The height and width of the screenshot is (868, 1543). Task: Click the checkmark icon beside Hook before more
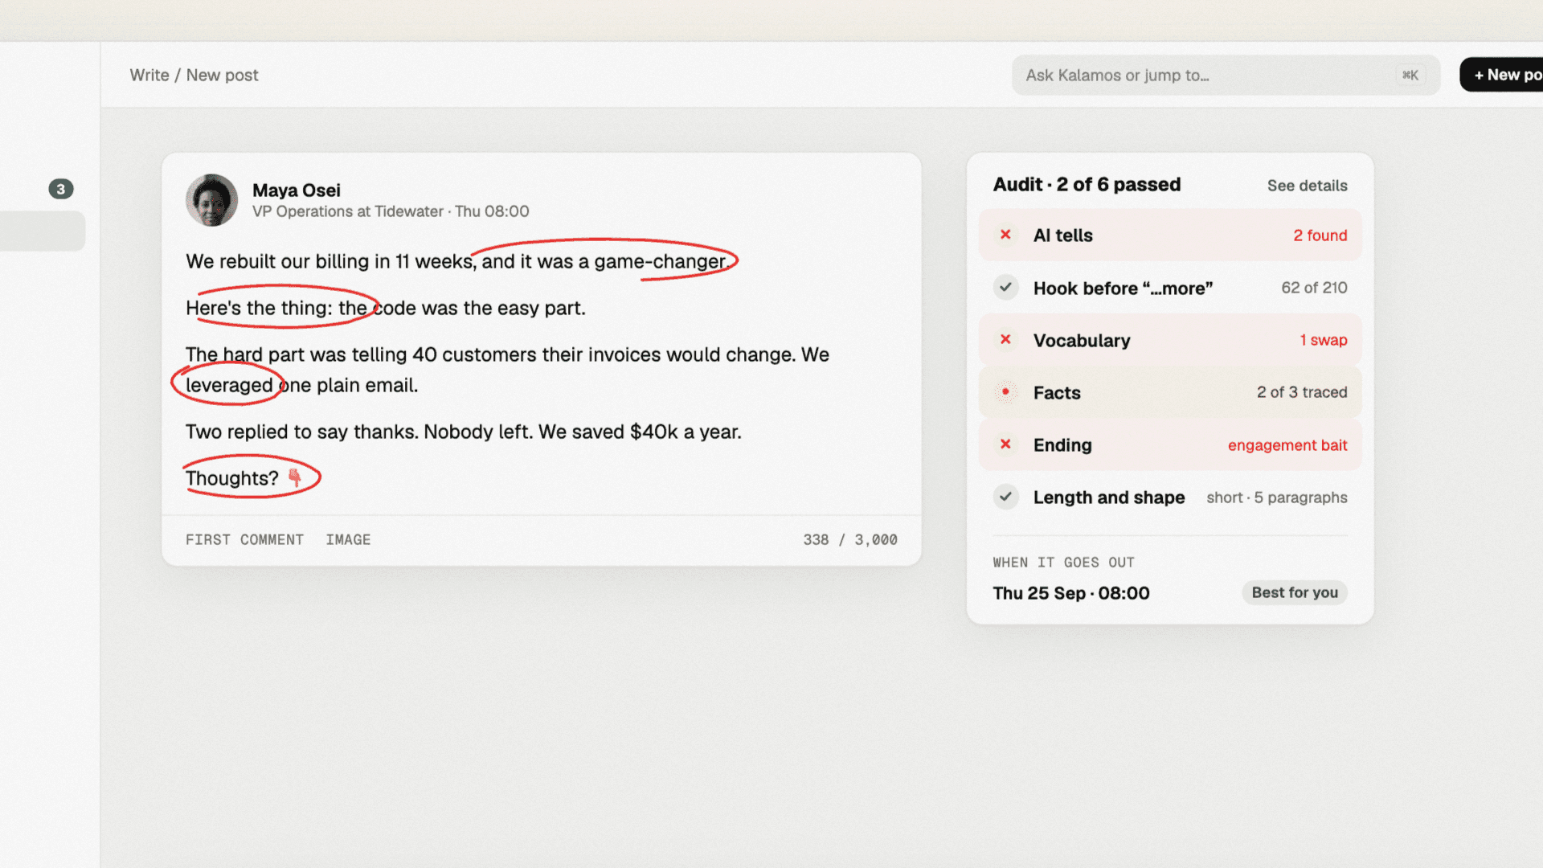coord(1005,287)
